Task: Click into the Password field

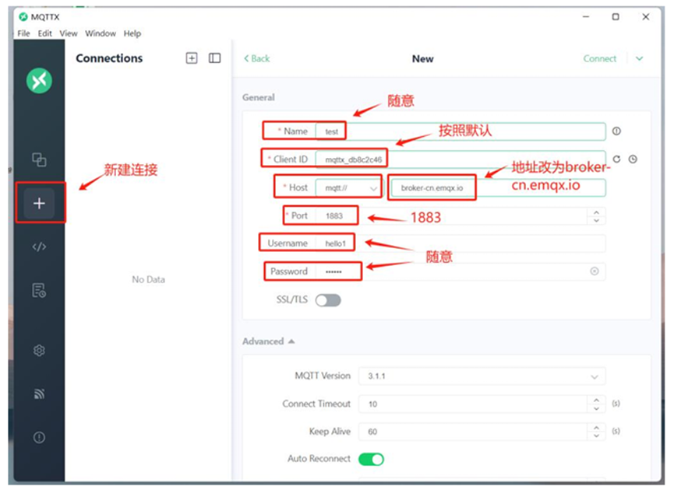Action: tap(461, 271)
